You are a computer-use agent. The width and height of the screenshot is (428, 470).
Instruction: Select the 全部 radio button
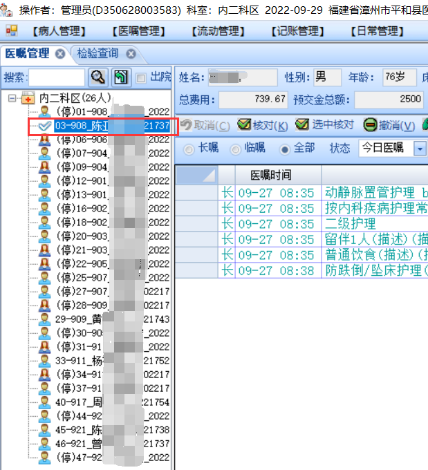coord(285,149)
